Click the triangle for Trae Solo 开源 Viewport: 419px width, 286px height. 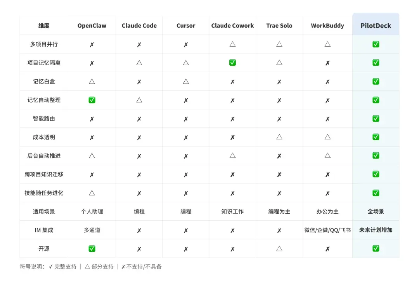coord(279,249)
